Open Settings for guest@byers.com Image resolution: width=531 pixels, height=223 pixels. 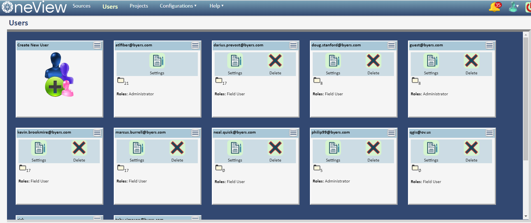[431, 61]
